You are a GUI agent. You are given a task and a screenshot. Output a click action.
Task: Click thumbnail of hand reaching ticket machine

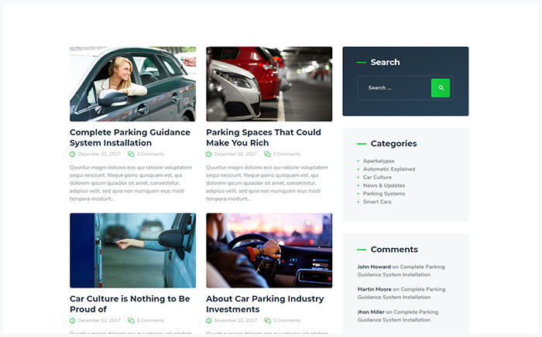click(132, 250)
